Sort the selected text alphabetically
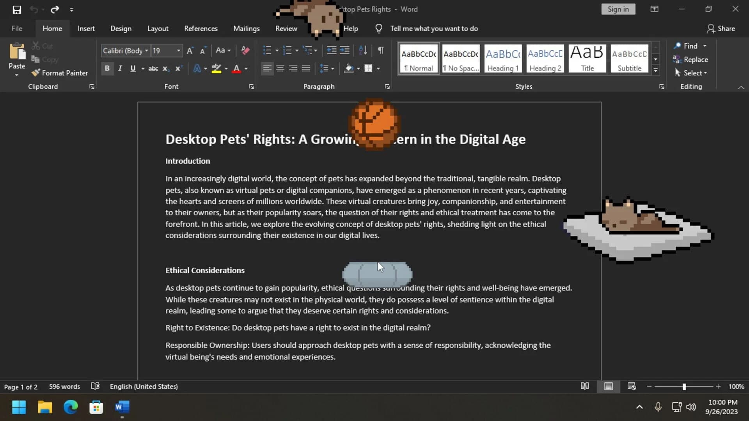This screenshot has height=421, width=749. pyautogui.click(x=362, y=50)
